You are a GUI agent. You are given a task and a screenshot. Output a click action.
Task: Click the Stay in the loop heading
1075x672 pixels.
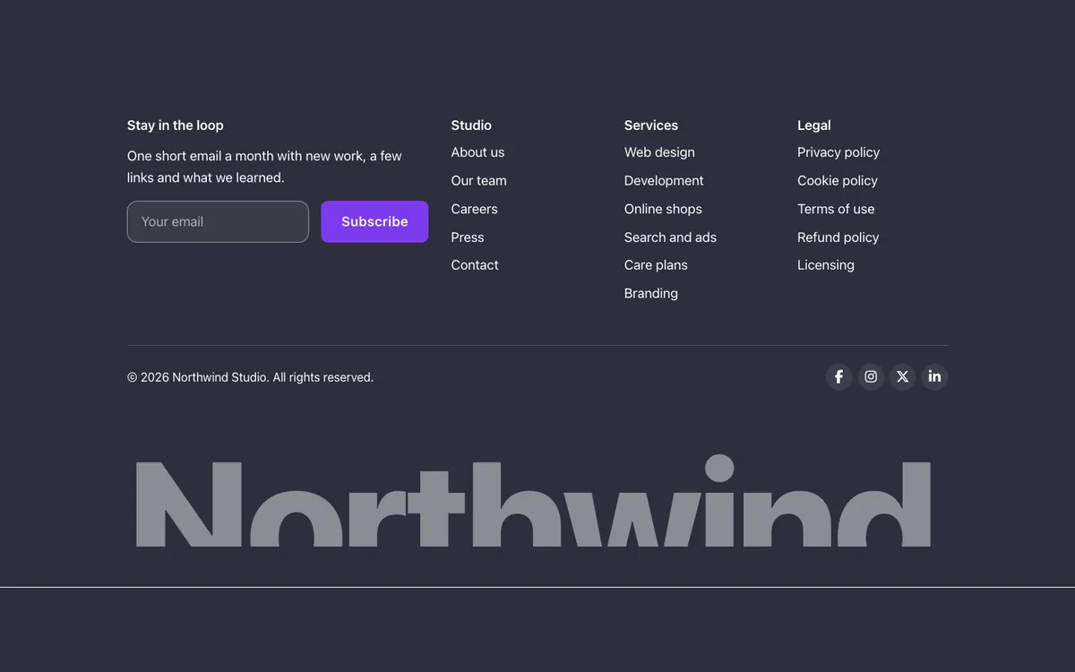pos(176,125)
